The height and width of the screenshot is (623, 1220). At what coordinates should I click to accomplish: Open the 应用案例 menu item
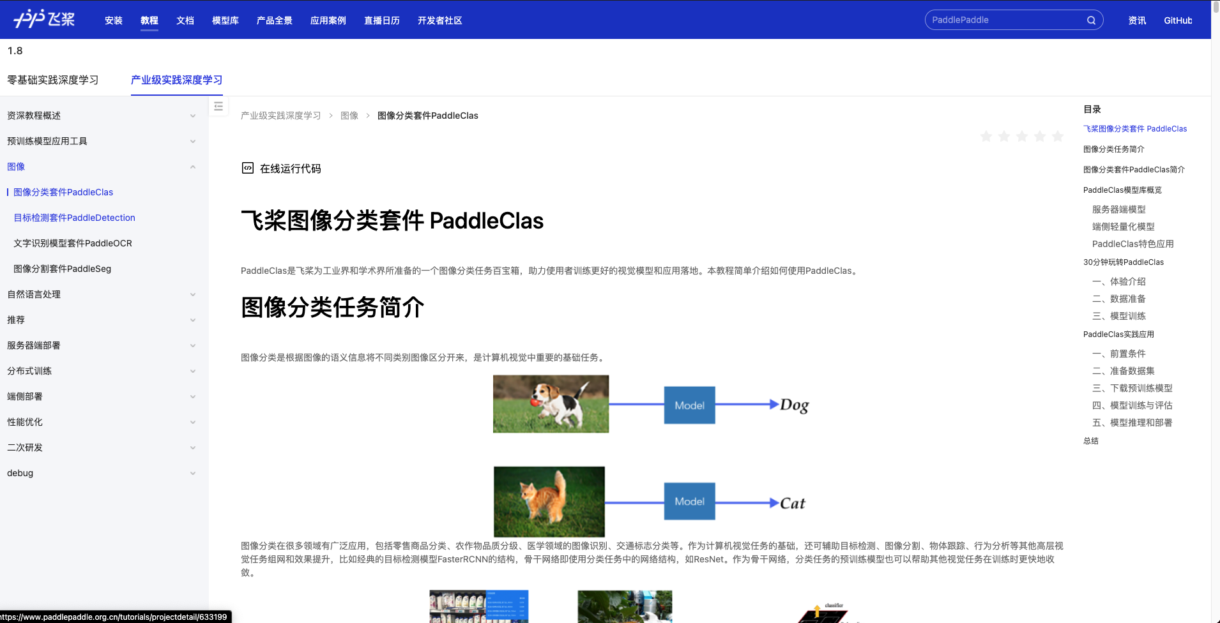point(328,20)
